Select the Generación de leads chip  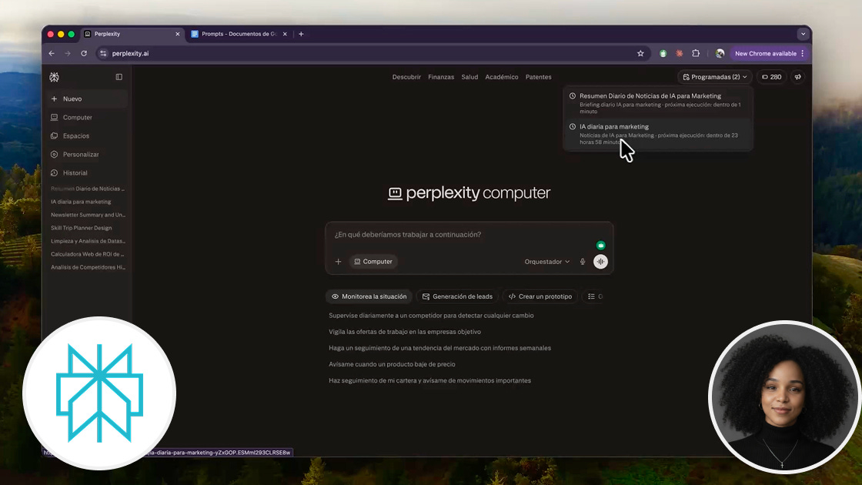click(x=457, y=296)
